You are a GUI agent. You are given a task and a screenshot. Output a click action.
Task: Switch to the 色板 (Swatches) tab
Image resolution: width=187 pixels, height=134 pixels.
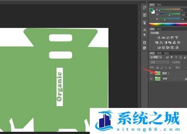tap(159, 5)
